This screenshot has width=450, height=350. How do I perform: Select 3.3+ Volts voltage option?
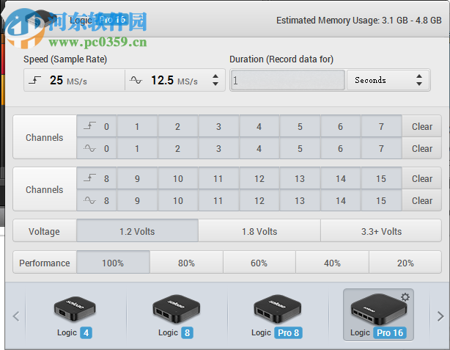381,231
